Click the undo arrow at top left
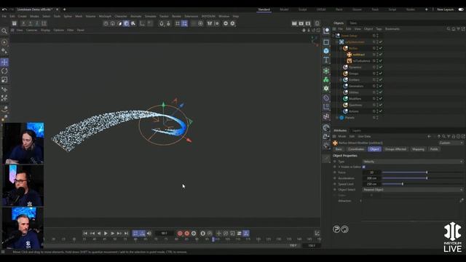The height and width of the screenshot is (262, 466). 4,9
